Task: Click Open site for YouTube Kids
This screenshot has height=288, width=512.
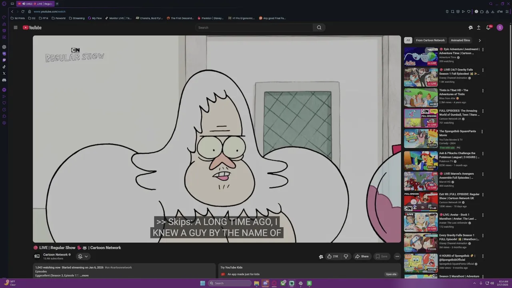Action: pyautogui.click(x=391, y=274)
